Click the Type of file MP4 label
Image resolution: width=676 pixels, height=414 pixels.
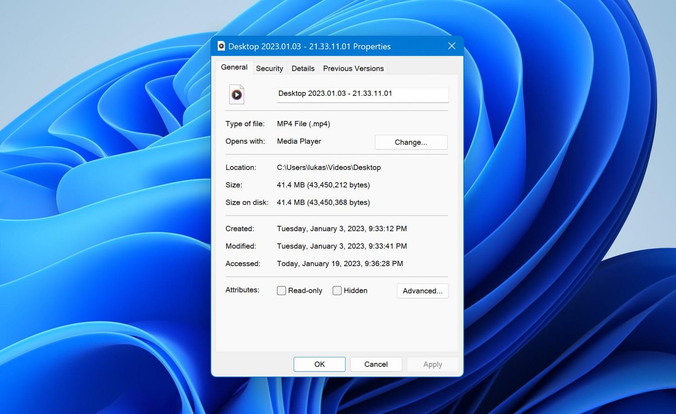303,124
